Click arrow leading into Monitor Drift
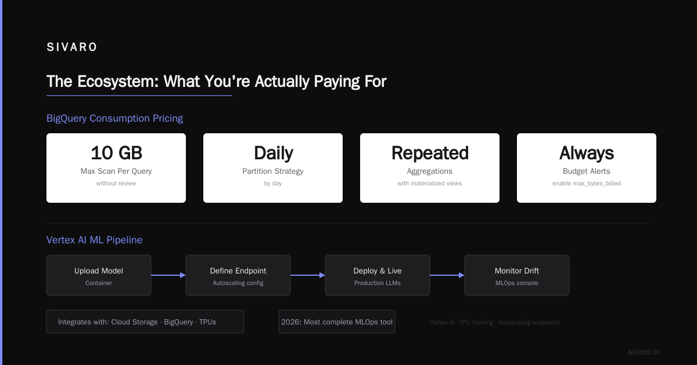 click(x=447, y=275)
